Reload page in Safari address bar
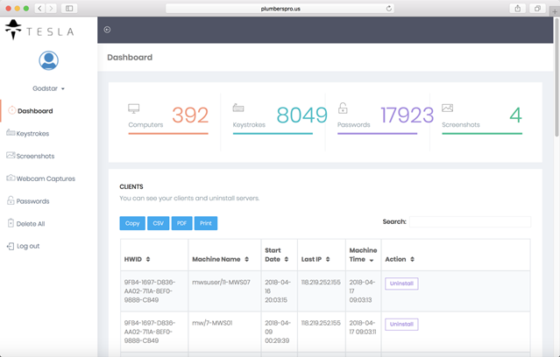The height and width of the screenshot is (357, 560). click(x=389, y=9)
